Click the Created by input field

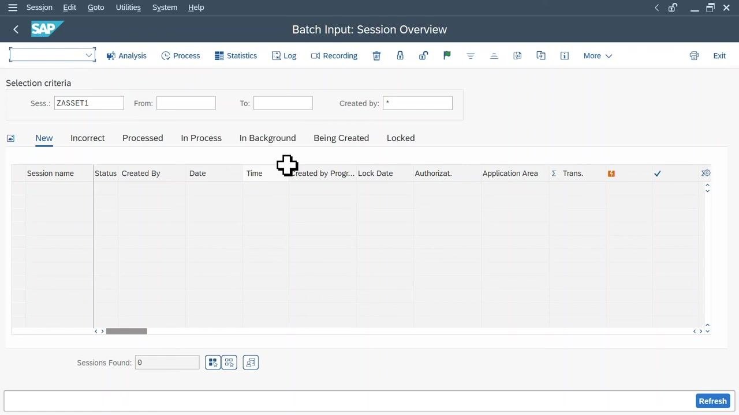pyautogui.click(x=417, y=103)
